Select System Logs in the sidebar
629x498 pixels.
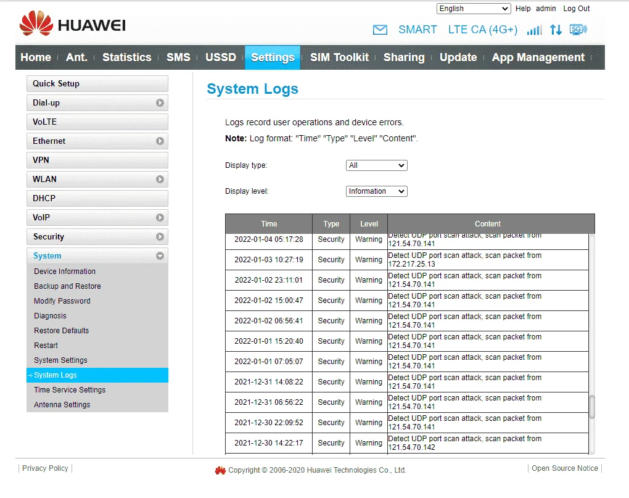[97, 375]
